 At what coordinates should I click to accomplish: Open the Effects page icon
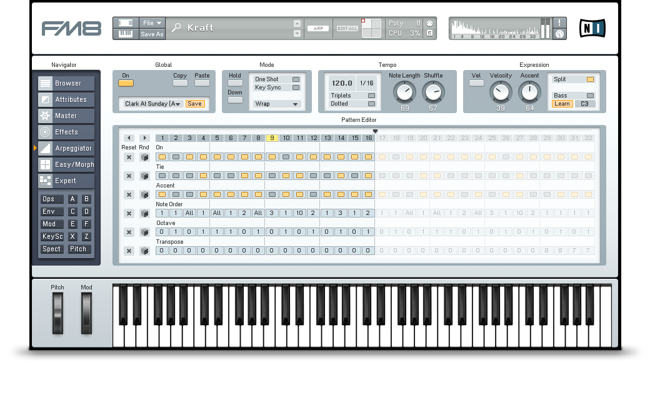click(45, 132)
